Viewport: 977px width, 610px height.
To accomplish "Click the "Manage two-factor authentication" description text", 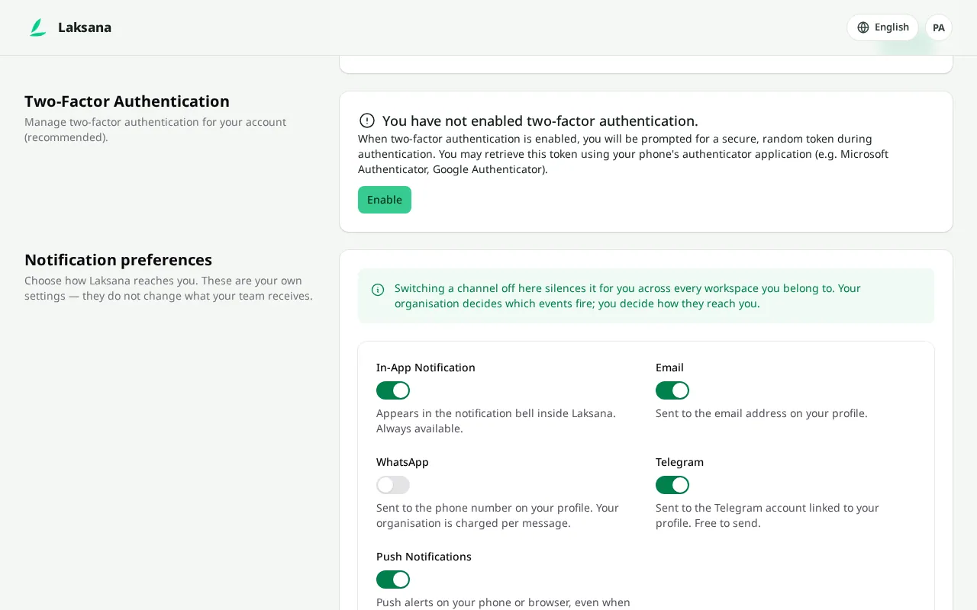I will click(155, 130).
